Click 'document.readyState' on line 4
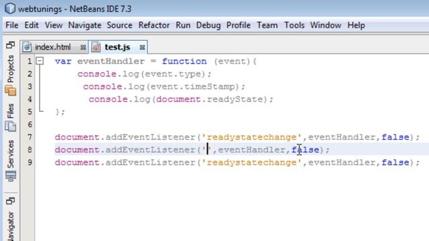The image size is (429, 241). (x=210, y=99)
